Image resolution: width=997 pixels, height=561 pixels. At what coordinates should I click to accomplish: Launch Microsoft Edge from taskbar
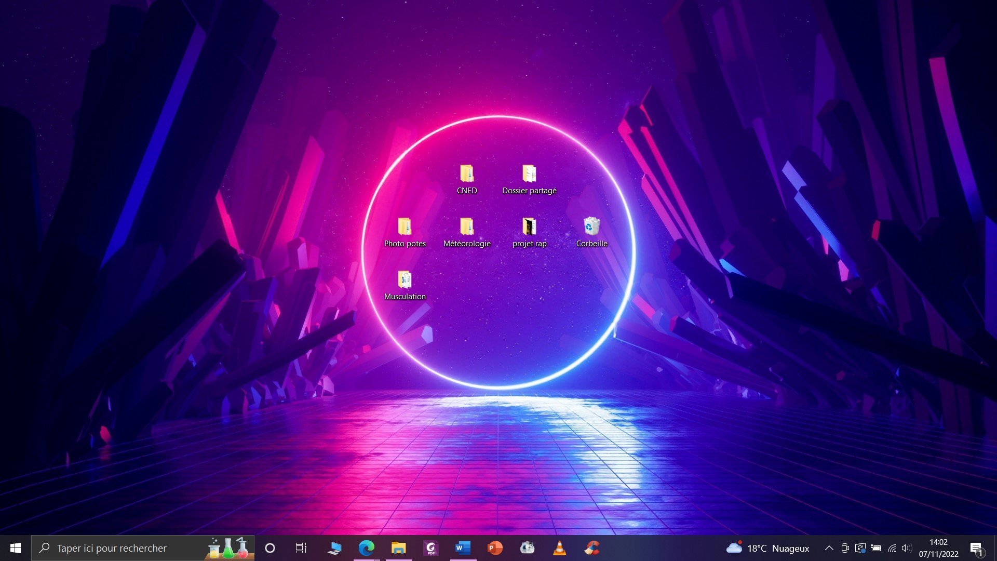367,548
